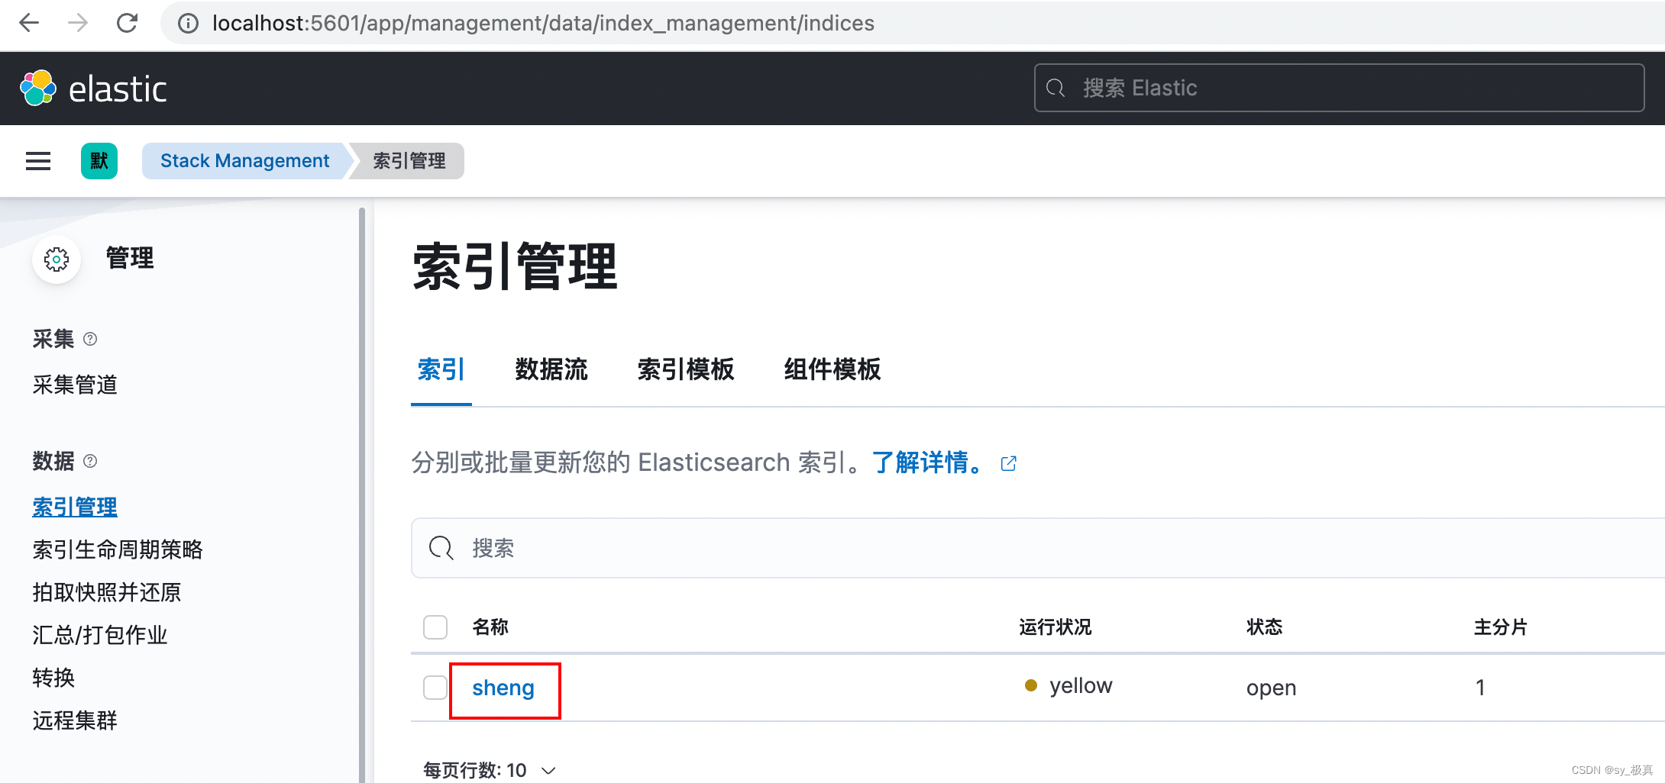The width and height of the screenshot is (1665, 783).
Task: Click primary shard value 1
Action: 1480,688
